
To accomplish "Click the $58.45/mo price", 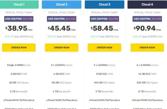I will tap(105, 28).
